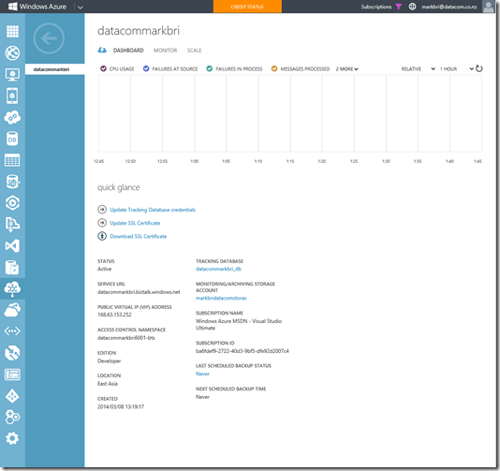Image resolution: width=500 pixels, height=471 pixels.
Task: Open the Media Services play icon
Action: coord(12,203)
